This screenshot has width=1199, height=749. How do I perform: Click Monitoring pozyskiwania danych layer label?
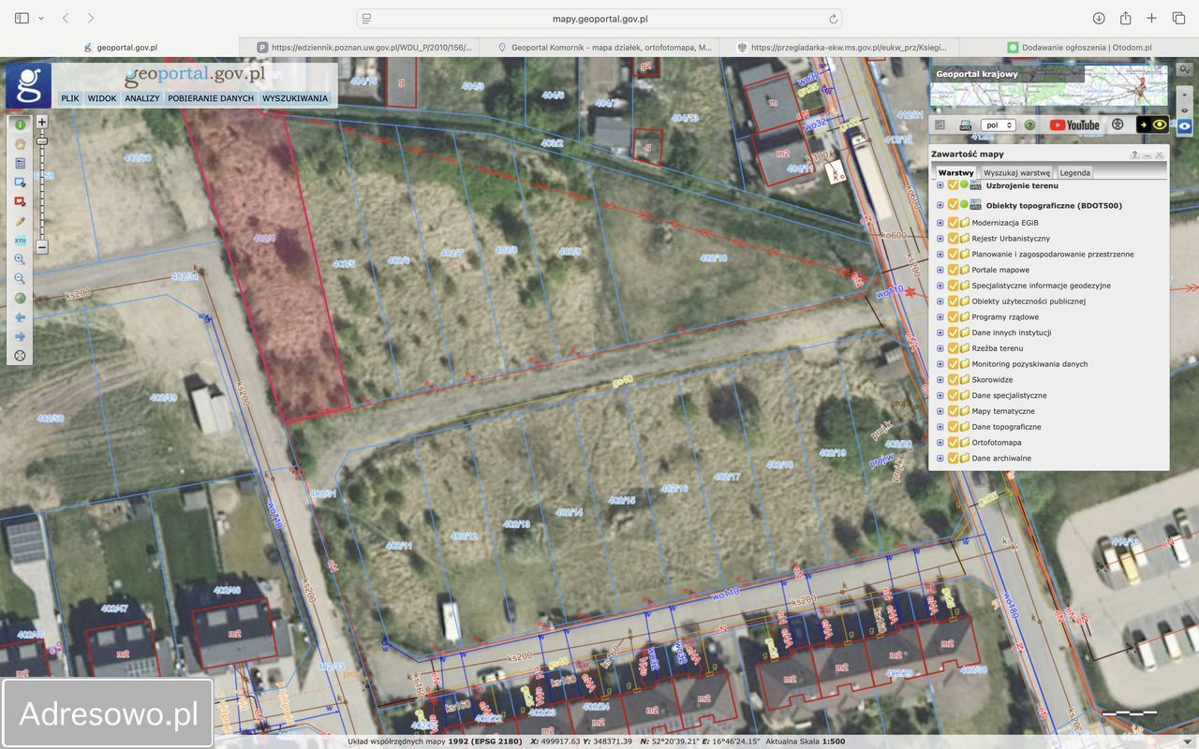click(1029, 364)
